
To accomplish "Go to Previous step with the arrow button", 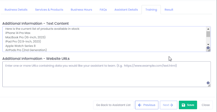I will tap(147, 105).
